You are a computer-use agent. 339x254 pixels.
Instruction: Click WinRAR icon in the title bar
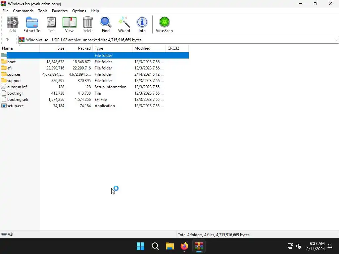coord(3,4)
